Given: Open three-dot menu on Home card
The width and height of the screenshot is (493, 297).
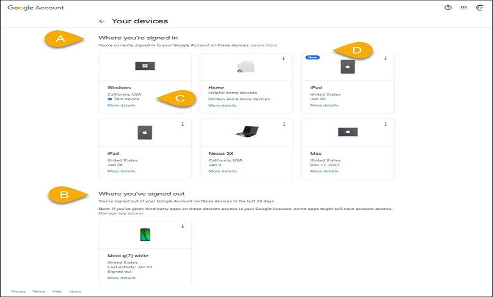Looking at the screenshot, I should [284, 59].
